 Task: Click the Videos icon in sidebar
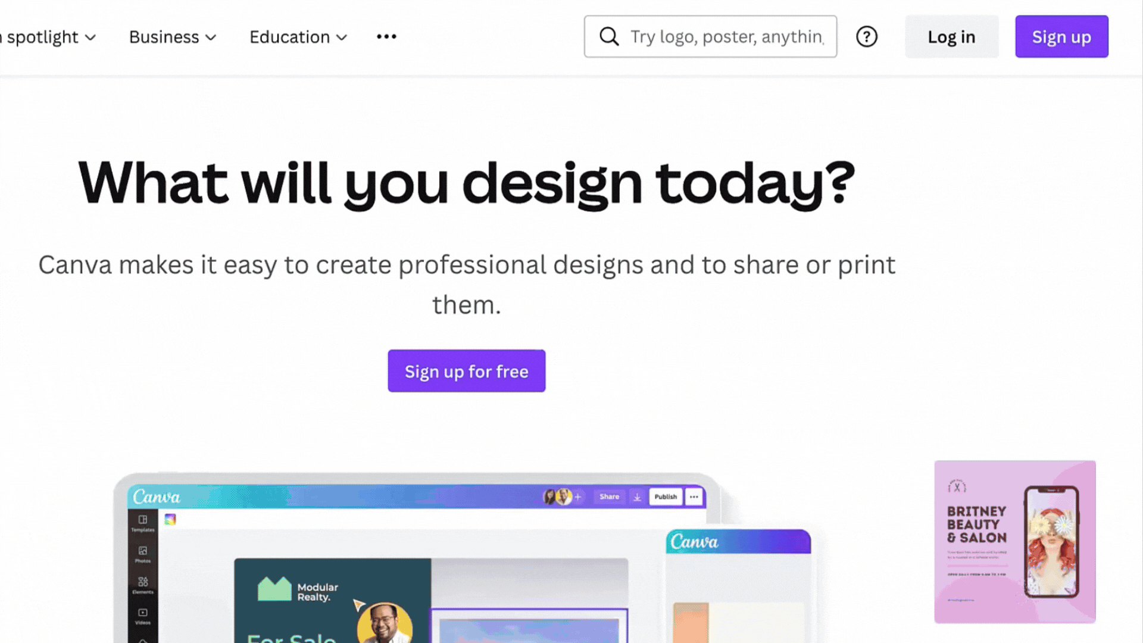tap(143, 614)
